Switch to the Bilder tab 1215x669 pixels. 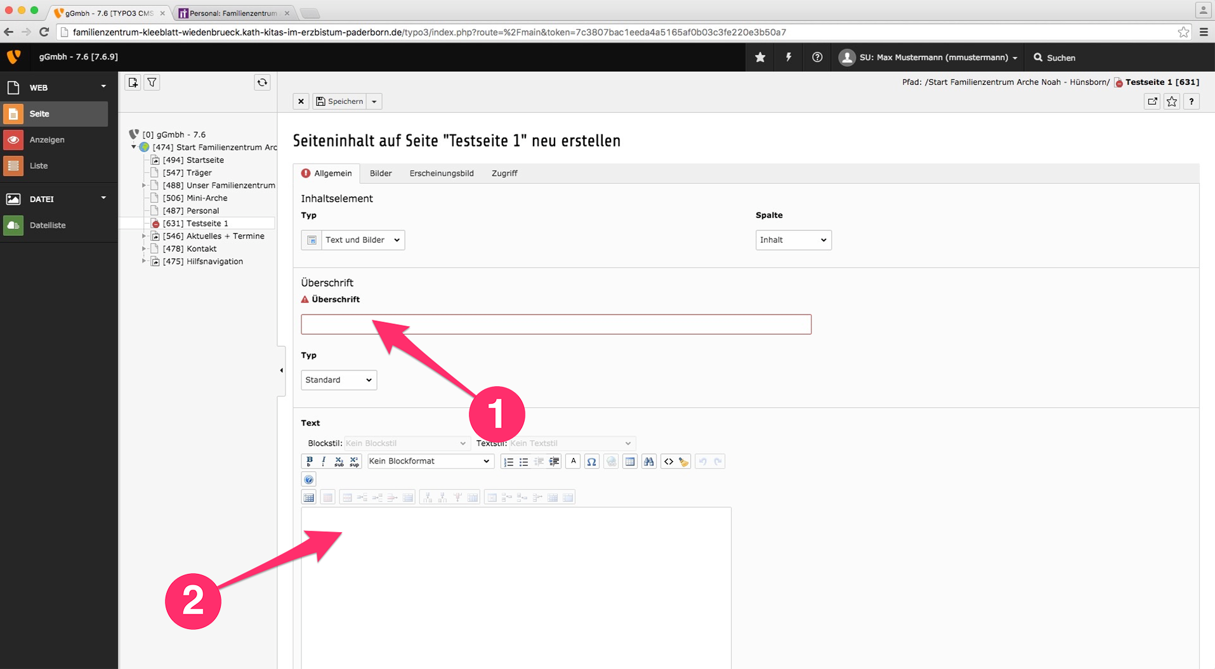pyautogui.click(x=381, y=173)
